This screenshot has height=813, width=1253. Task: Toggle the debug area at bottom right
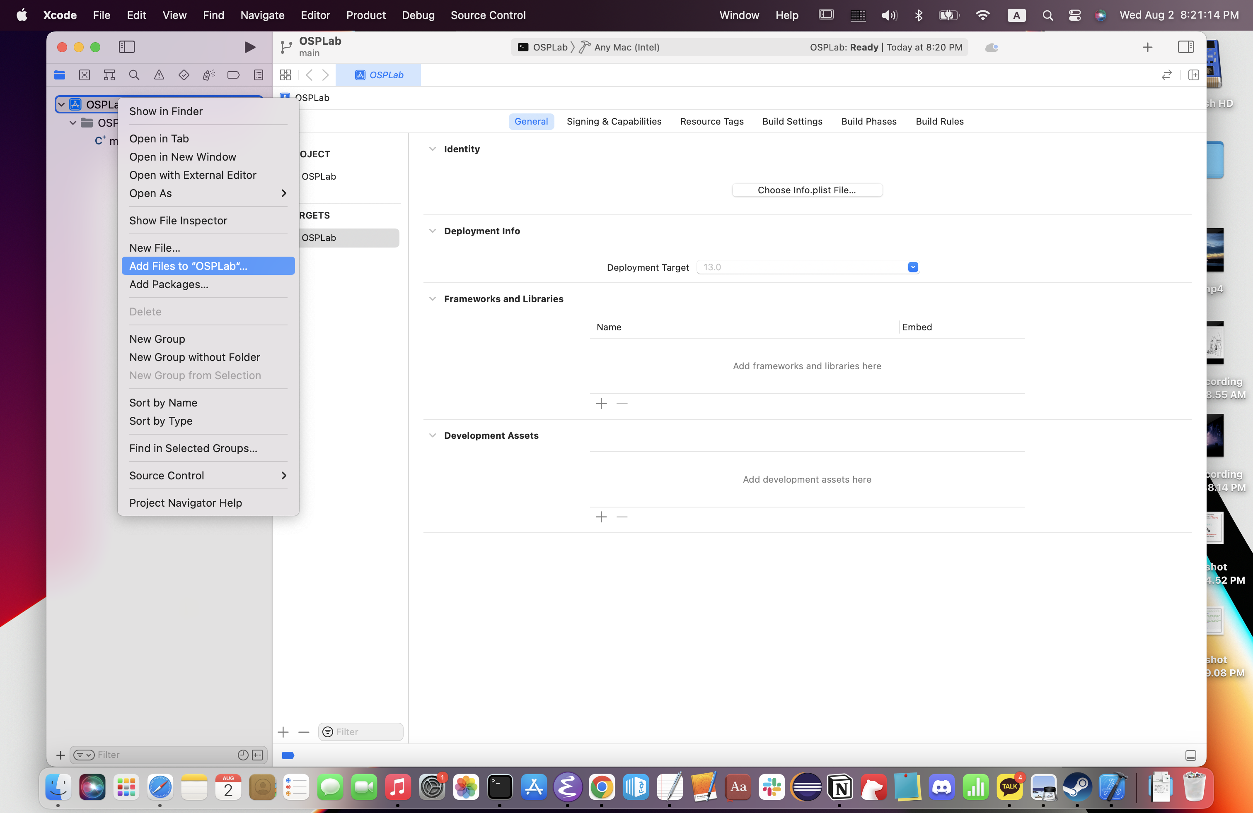tap(1191, 755)
